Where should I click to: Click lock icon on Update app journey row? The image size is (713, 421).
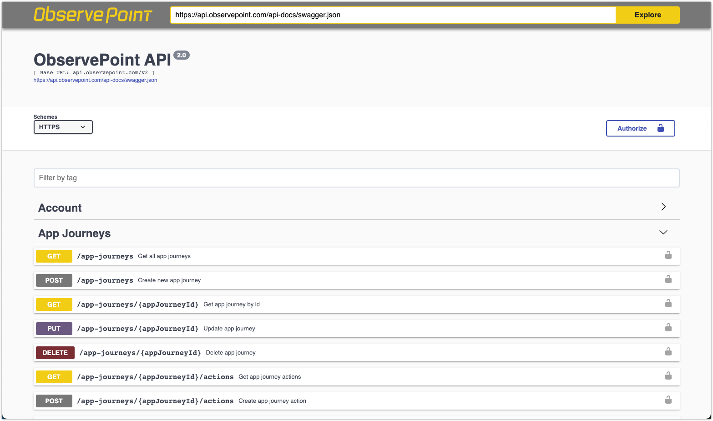668,327
